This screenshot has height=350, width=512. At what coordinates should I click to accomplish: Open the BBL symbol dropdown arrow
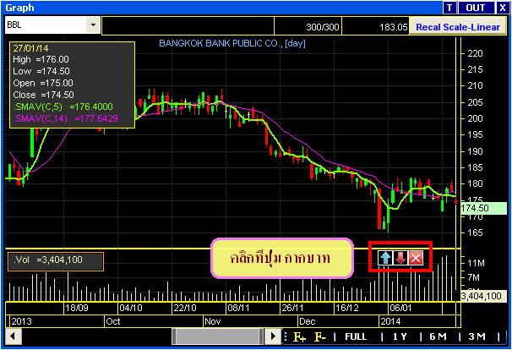point(94,25)
